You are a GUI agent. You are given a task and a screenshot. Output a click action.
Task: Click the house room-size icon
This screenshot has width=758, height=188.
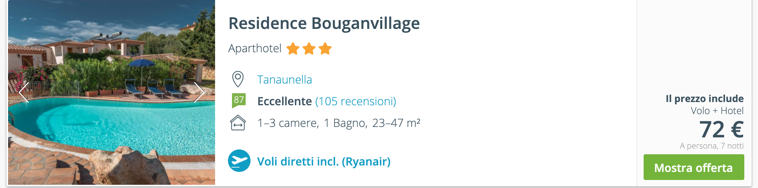click(238, 123)
